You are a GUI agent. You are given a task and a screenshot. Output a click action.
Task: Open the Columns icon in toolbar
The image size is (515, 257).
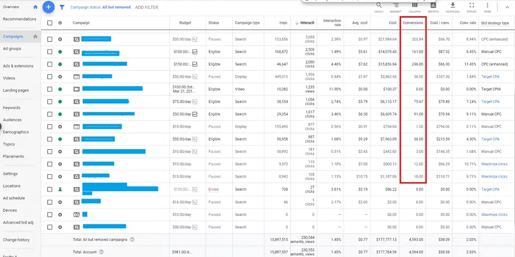coord(415,6)
